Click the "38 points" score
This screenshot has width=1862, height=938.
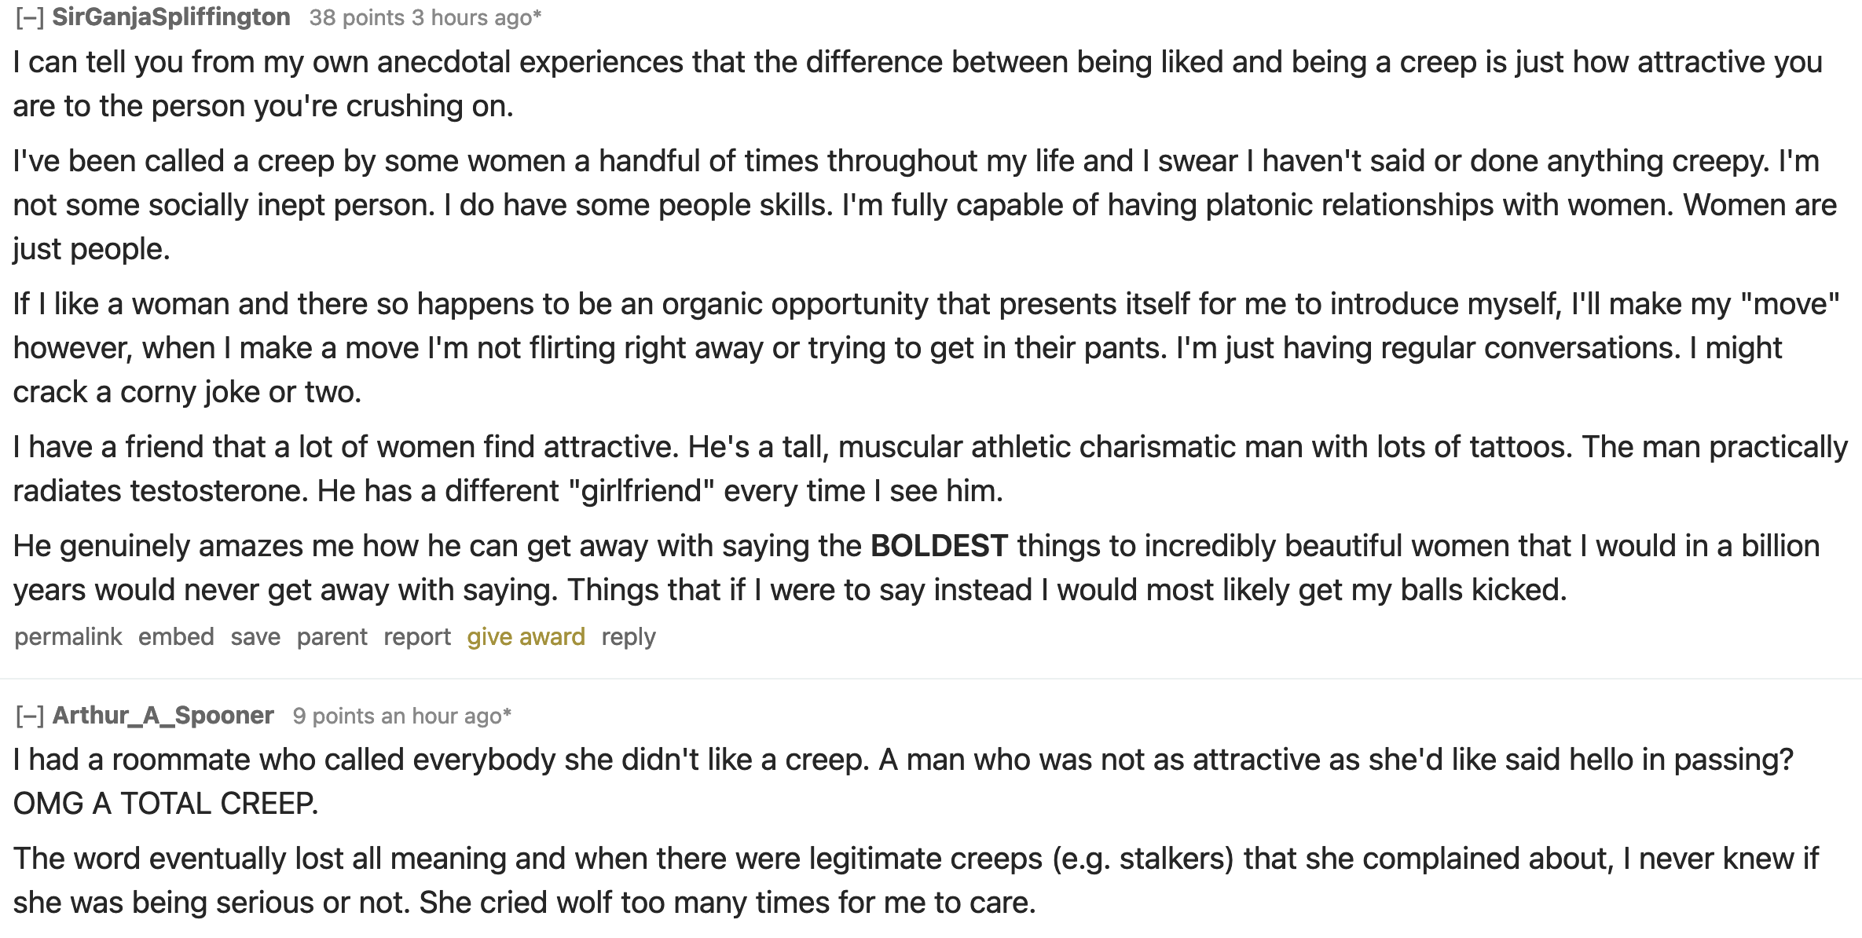click(x=357, y=17)
